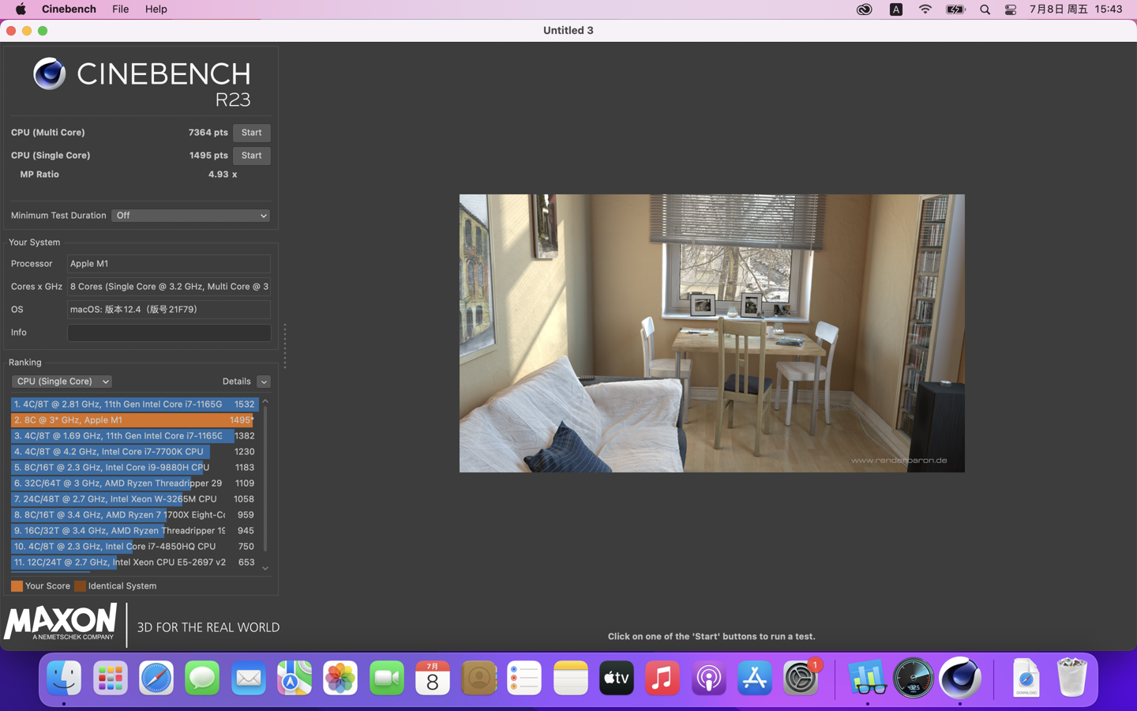This screenshot has width=1137, height=711.
Task: Open Messages app in the dock
Action: [x=202, y=678]
